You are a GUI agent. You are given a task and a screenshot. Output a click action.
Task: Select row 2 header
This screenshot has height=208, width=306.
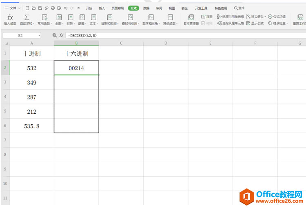coord(5,68)
